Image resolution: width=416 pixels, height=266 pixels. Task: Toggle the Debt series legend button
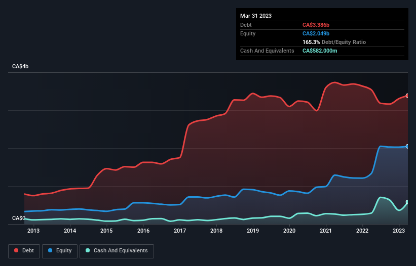click(x=24, y=251)
